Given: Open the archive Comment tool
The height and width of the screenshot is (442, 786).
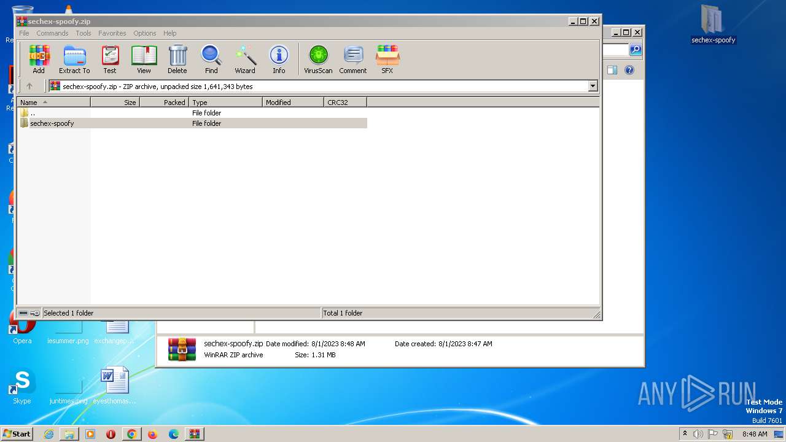Looking at the screenshot, I should (353, 60).
